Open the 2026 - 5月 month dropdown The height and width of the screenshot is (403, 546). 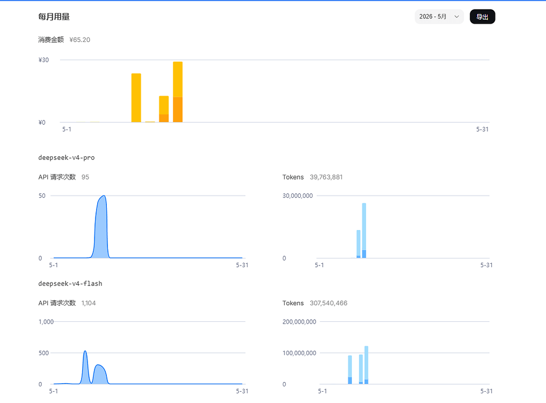click(439, 17)
